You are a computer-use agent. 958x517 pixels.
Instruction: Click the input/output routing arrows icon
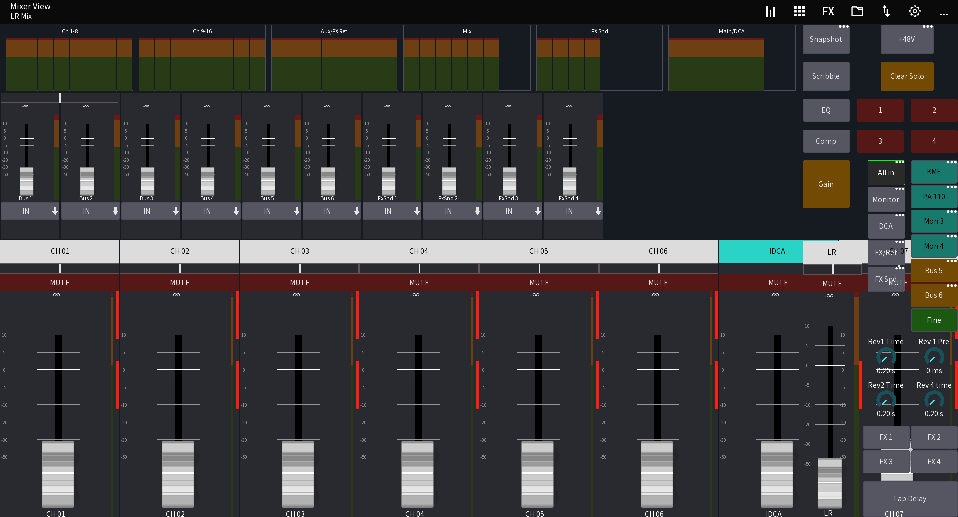point(886,11)
